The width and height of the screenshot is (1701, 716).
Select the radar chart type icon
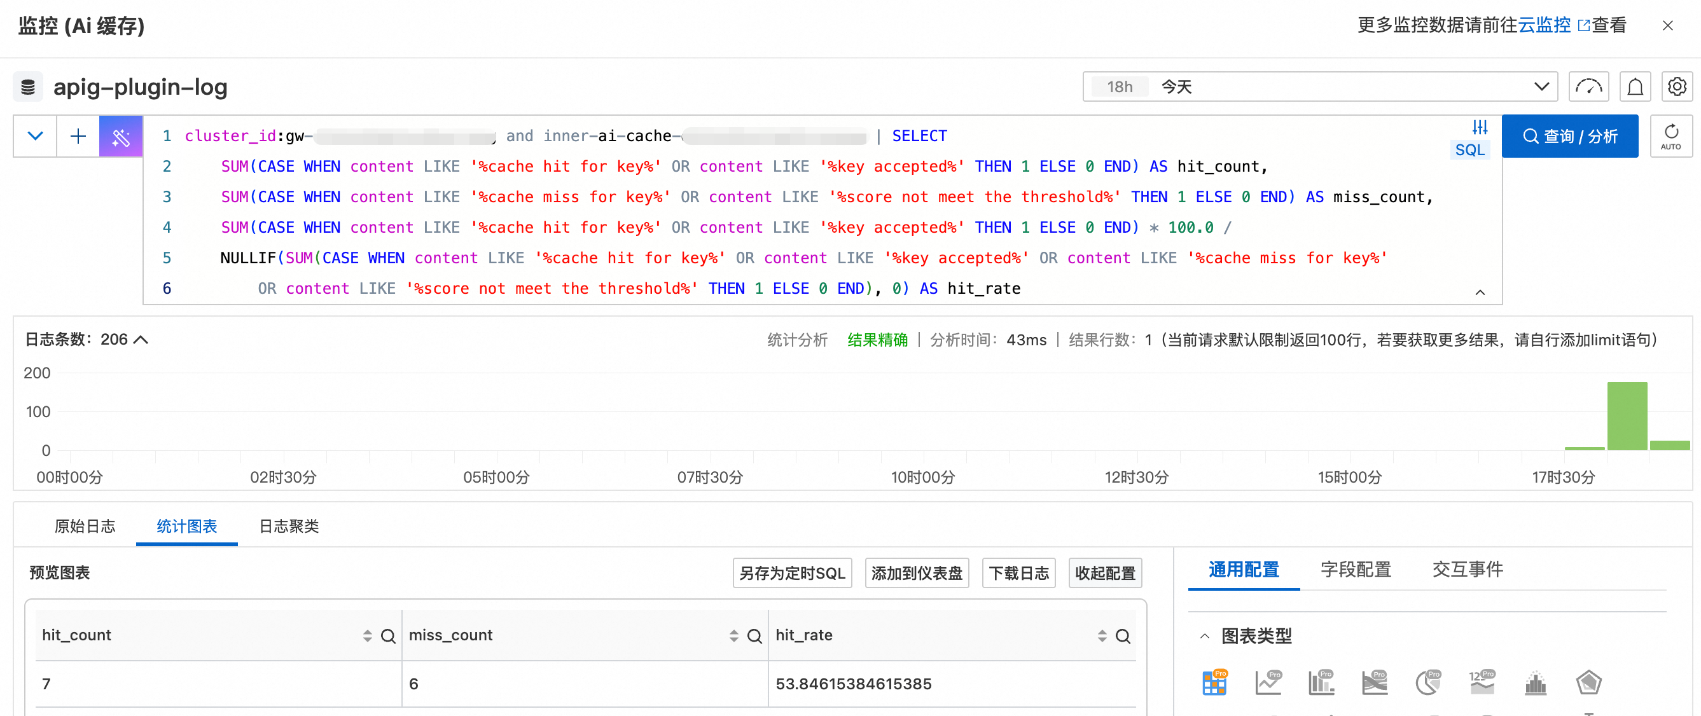click(1589, 682)
